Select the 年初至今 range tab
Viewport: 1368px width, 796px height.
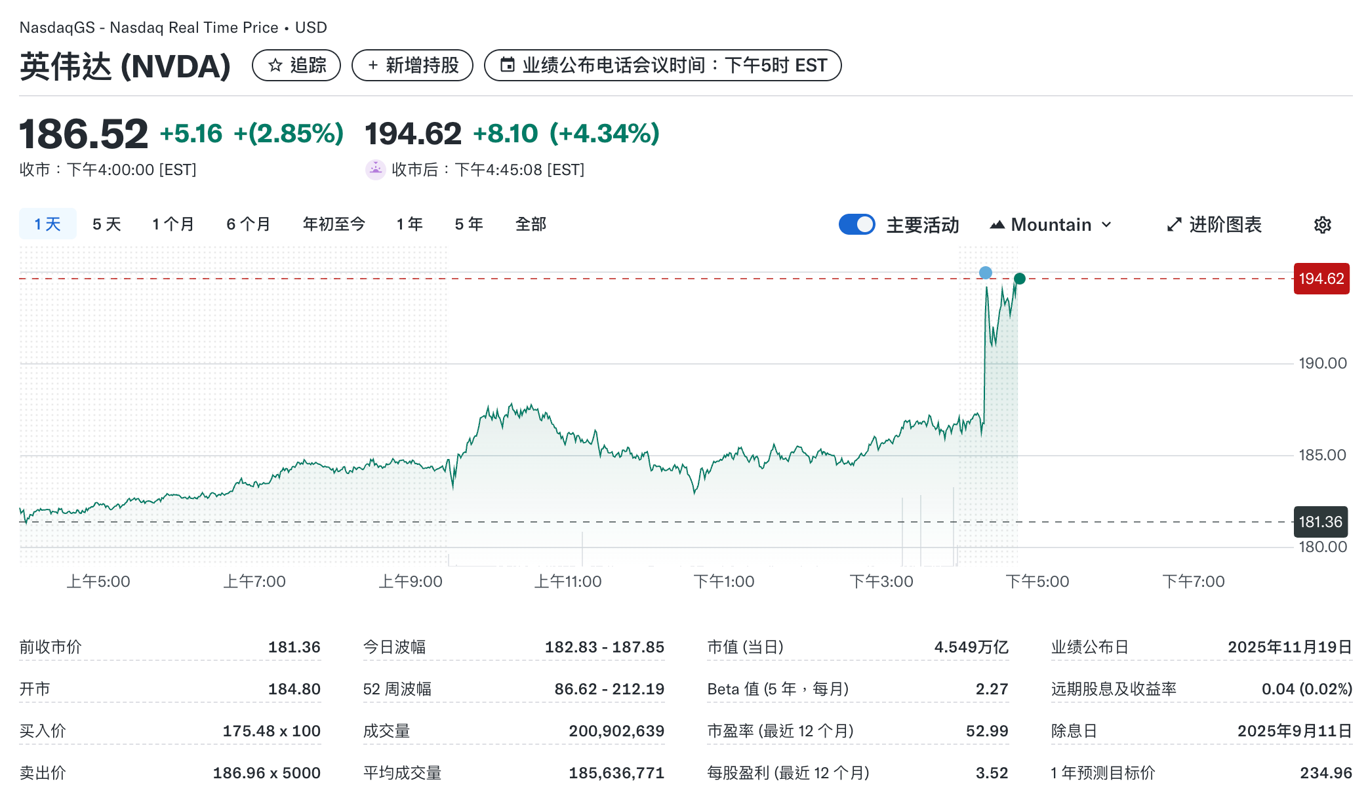point(333,224)
